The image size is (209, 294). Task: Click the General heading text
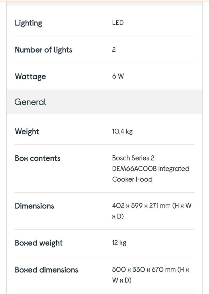click(30, 102)
